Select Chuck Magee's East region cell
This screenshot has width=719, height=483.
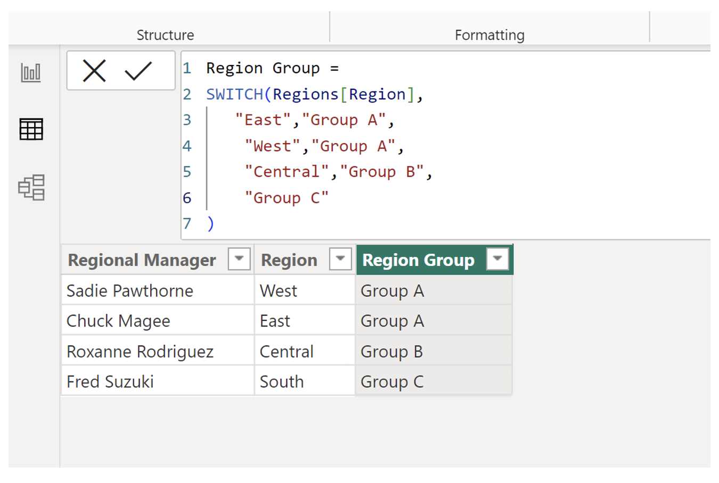274,321
